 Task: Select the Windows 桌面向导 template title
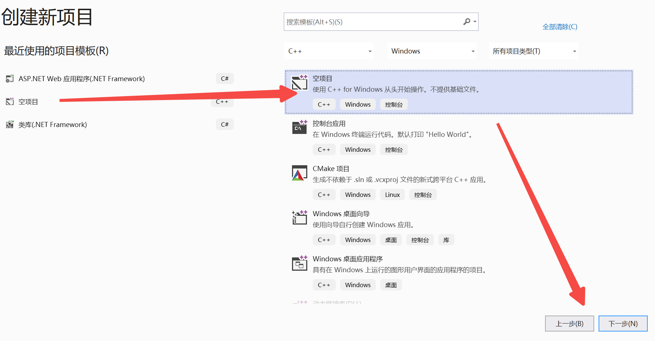(341, 214)
